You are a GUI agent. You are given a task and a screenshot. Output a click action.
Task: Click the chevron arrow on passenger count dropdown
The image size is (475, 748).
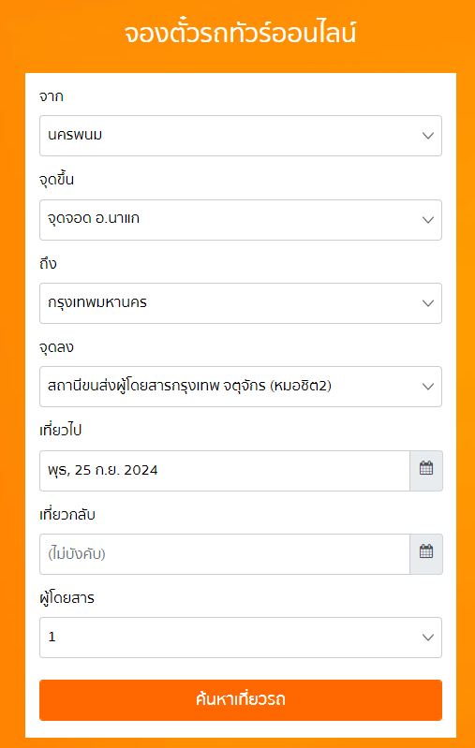(428, 638)
